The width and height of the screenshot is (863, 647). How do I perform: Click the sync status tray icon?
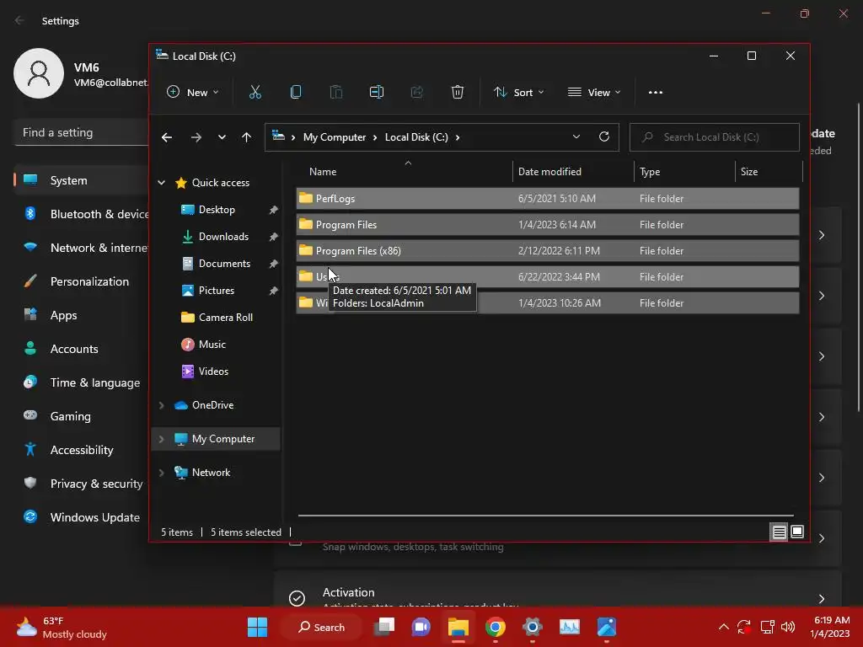coord(744,627)
